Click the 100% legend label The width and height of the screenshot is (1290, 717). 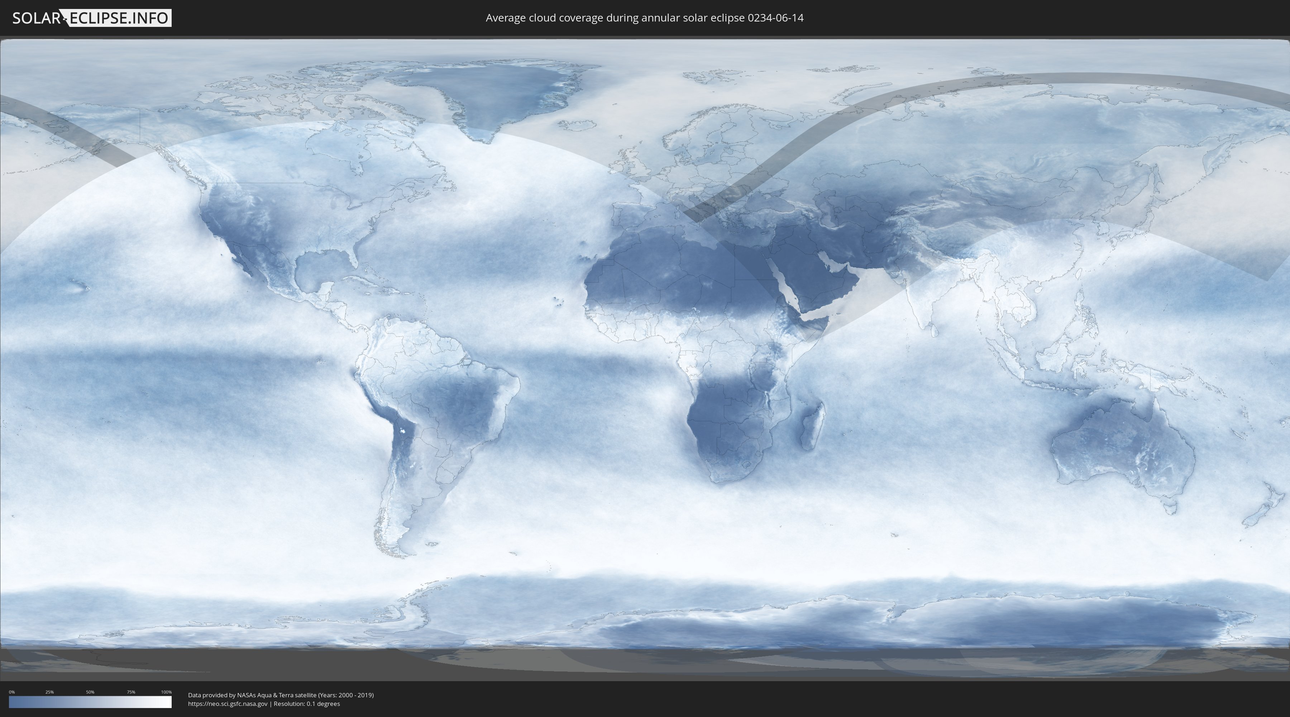point(166,692)
